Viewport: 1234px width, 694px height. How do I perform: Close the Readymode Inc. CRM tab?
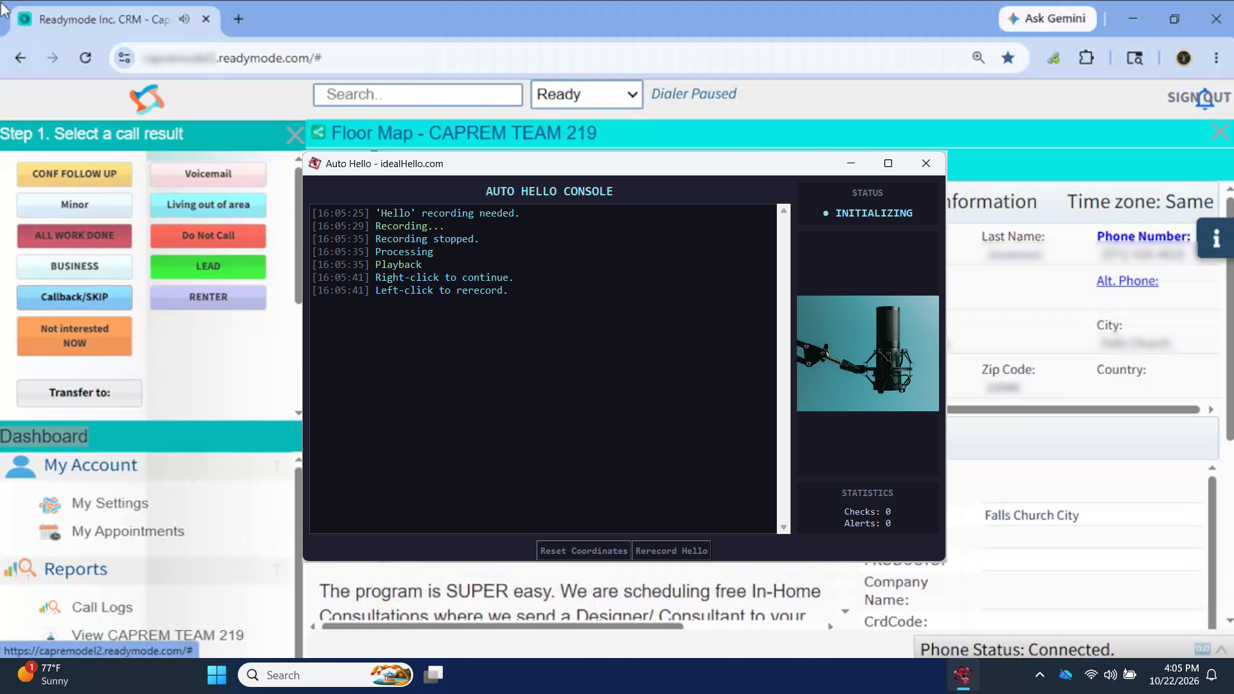(206, 19)
